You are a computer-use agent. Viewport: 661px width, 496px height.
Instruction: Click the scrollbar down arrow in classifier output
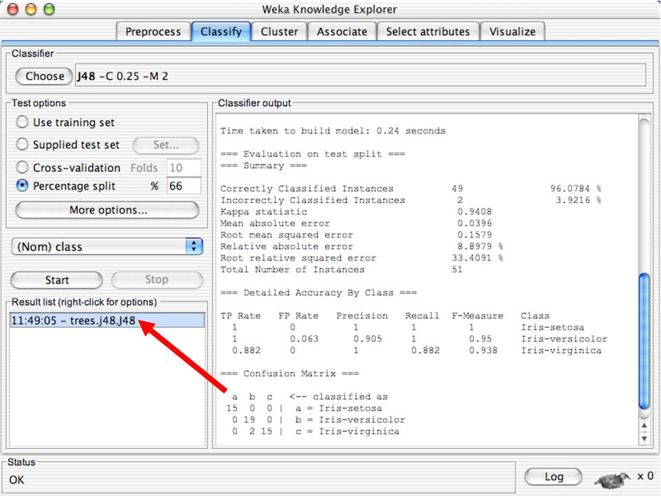coord(644,439)
